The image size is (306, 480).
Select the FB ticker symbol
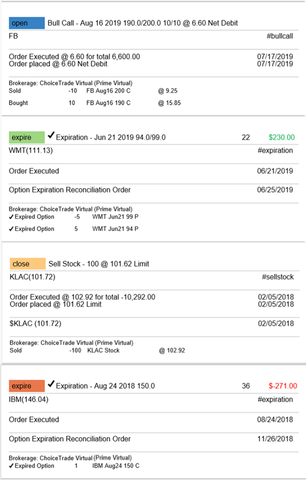tap(13, 36)
